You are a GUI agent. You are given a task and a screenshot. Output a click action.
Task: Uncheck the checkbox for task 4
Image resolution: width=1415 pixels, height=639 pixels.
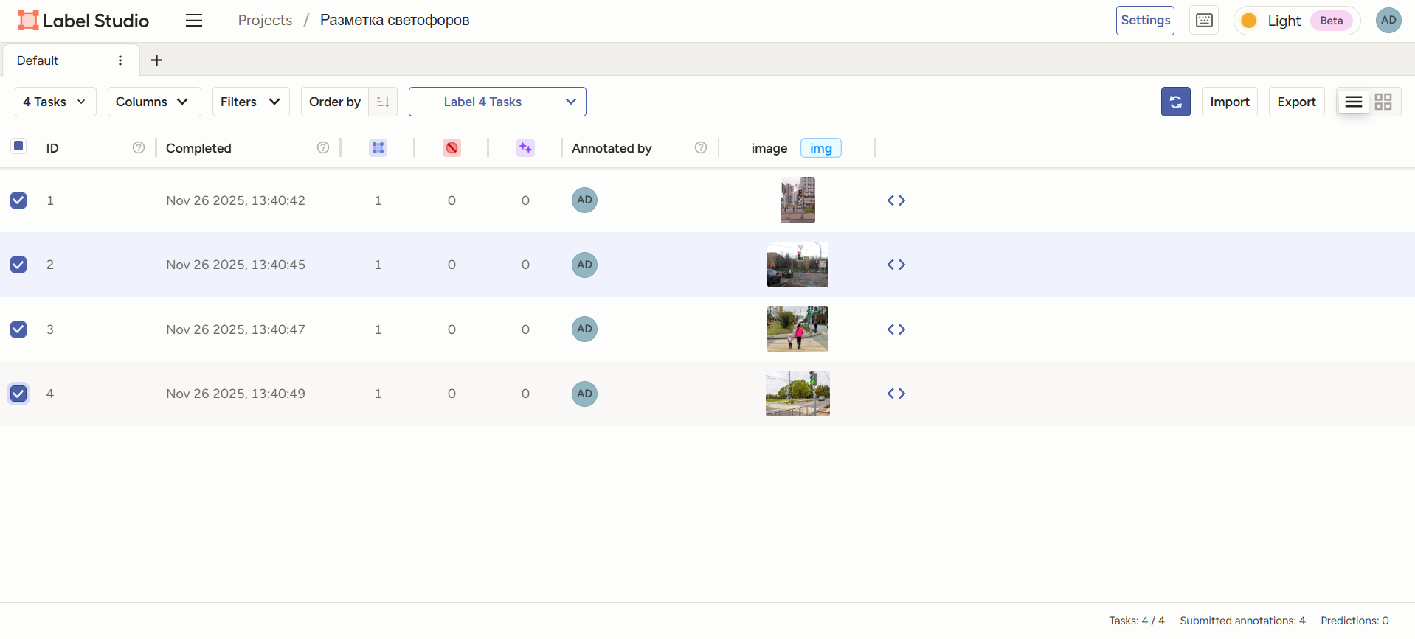[18, 394]
